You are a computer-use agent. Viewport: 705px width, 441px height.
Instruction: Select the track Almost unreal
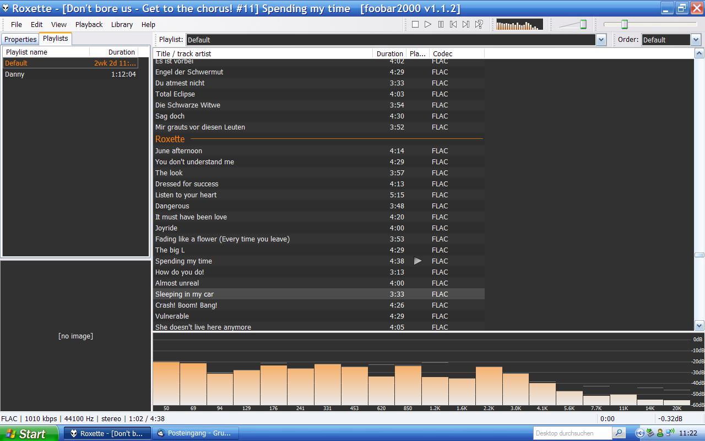pyautogui.click(x=319, y=283)
